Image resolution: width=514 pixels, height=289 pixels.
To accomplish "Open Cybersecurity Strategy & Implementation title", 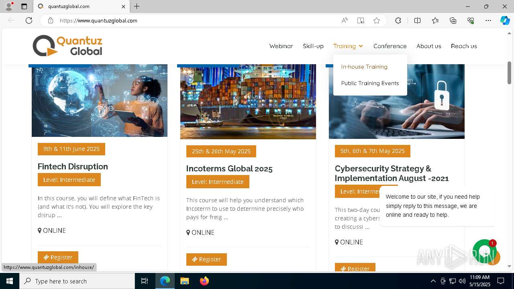I will pyautogui.click(x=392, y=173).
